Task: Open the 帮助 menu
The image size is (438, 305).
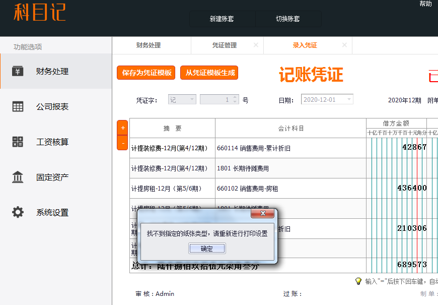Action: (x=425, y=4)
